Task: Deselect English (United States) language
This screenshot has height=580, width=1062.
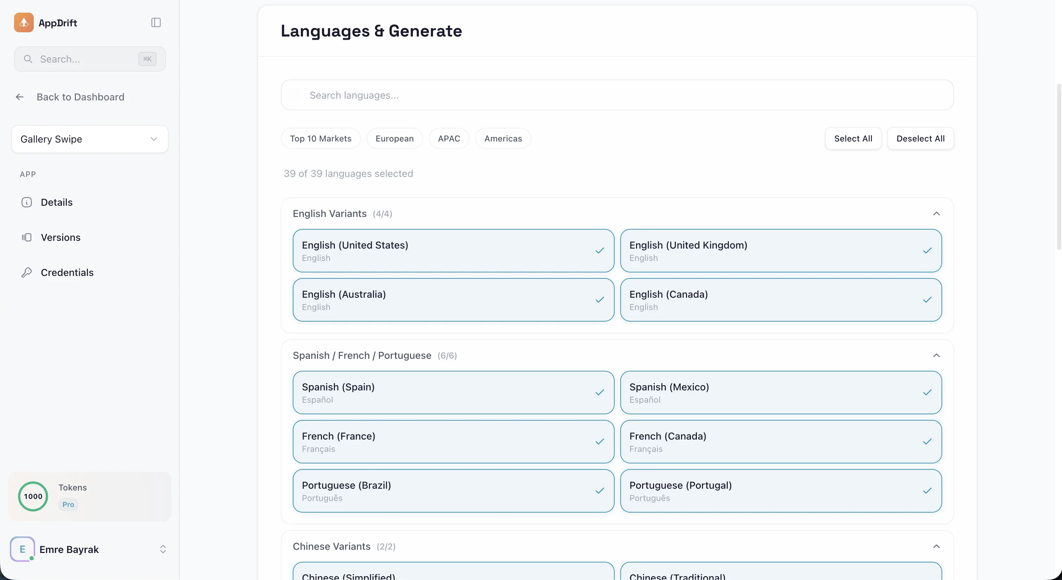Action: (453, 251)
